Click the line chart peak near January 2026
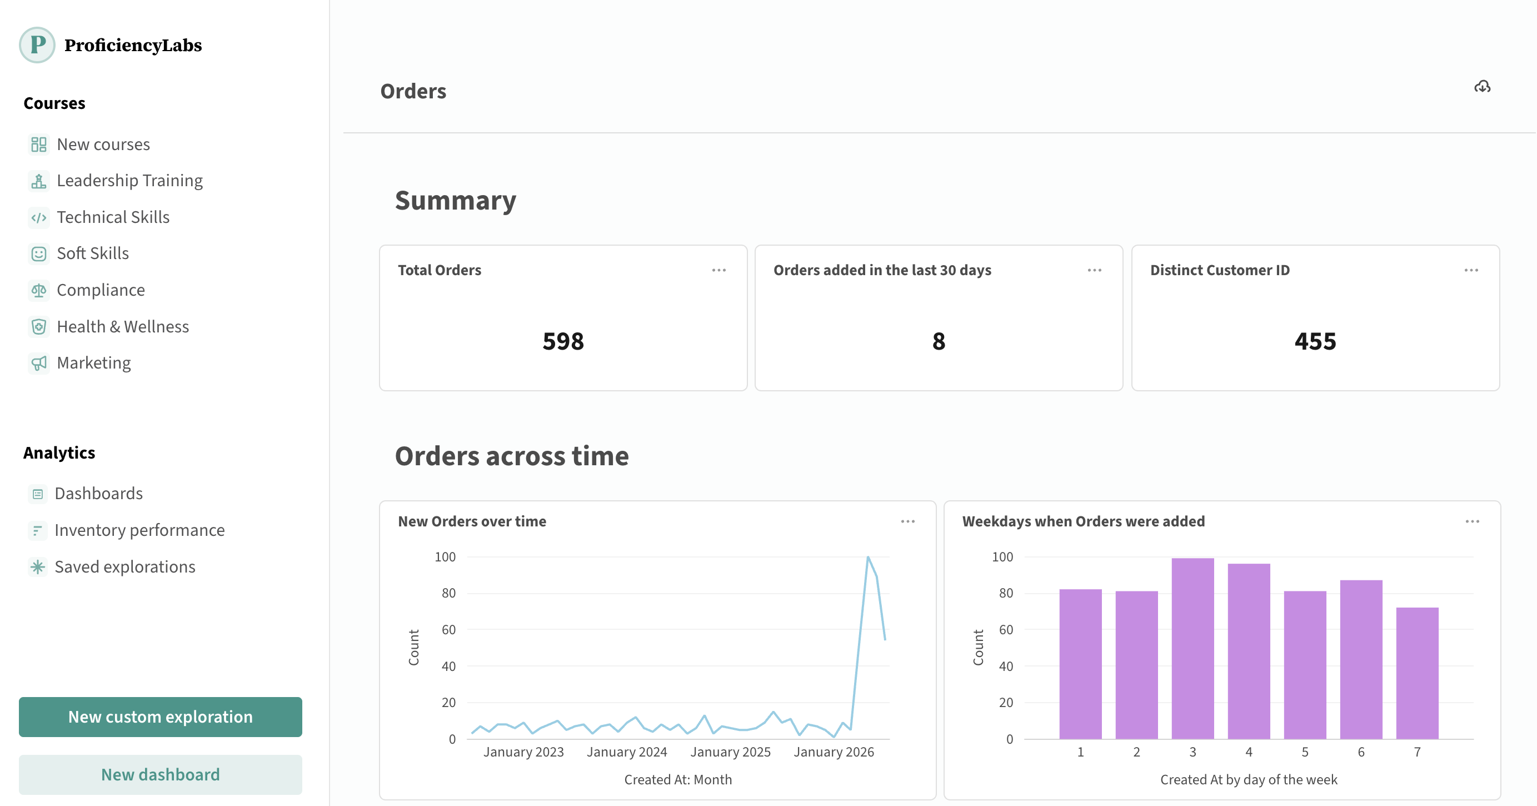Viewport: 1537px width, 806px height. 868,558
